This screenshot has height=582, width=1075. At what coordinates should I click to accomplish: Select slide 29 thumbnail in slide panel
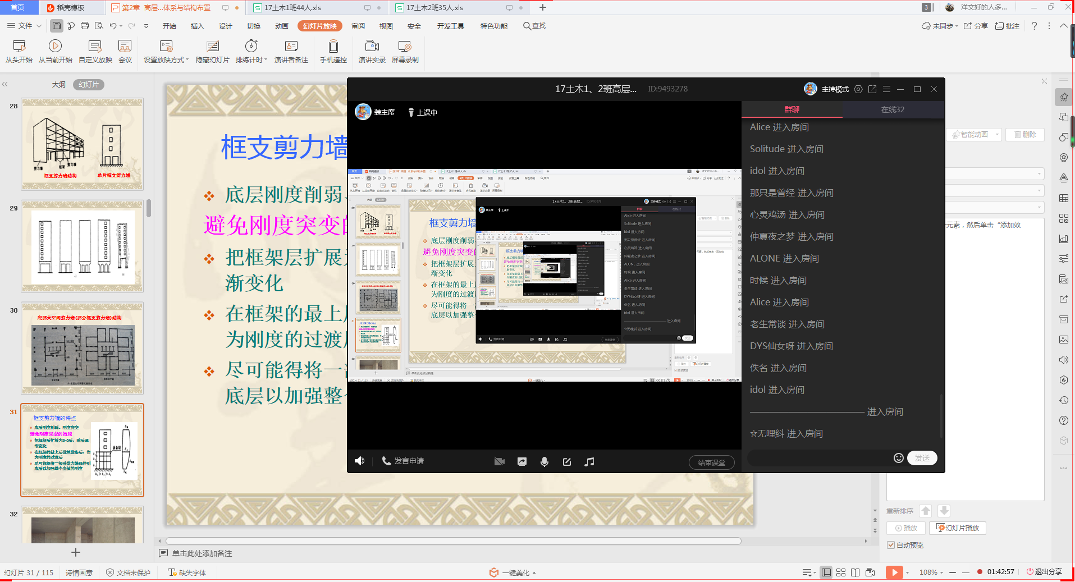[x=83, y=246]
